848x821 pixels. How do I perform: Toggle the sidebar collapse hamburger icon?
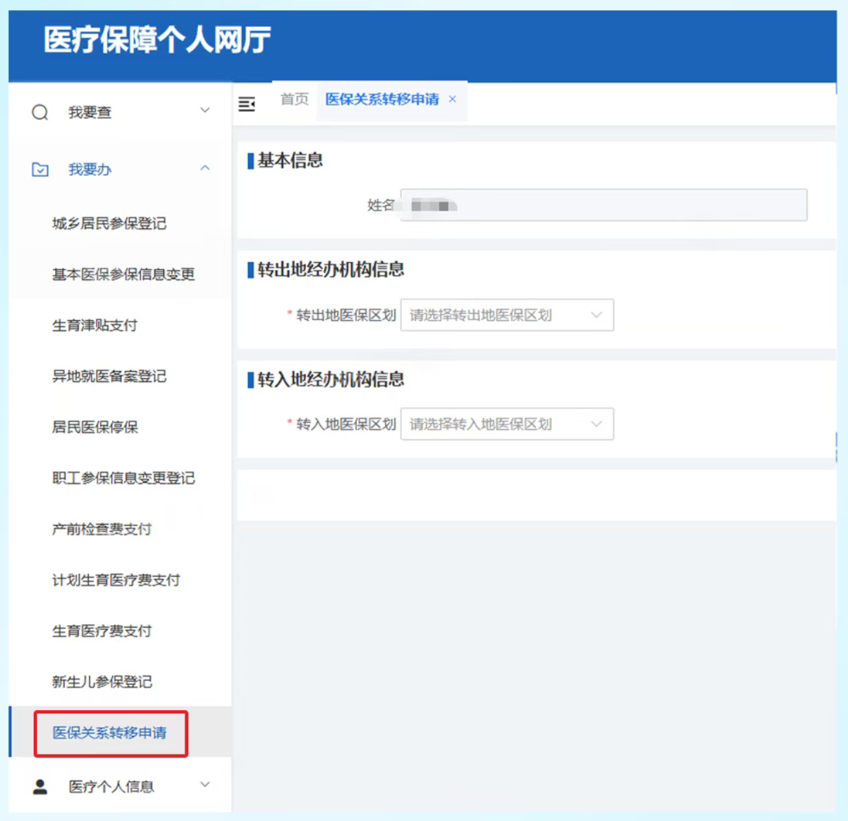pyautogui.click(x=247, y=104)
